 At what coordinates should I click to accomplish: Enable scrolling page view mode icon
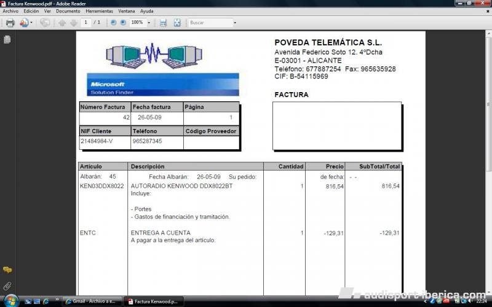(x=163, y=23)
